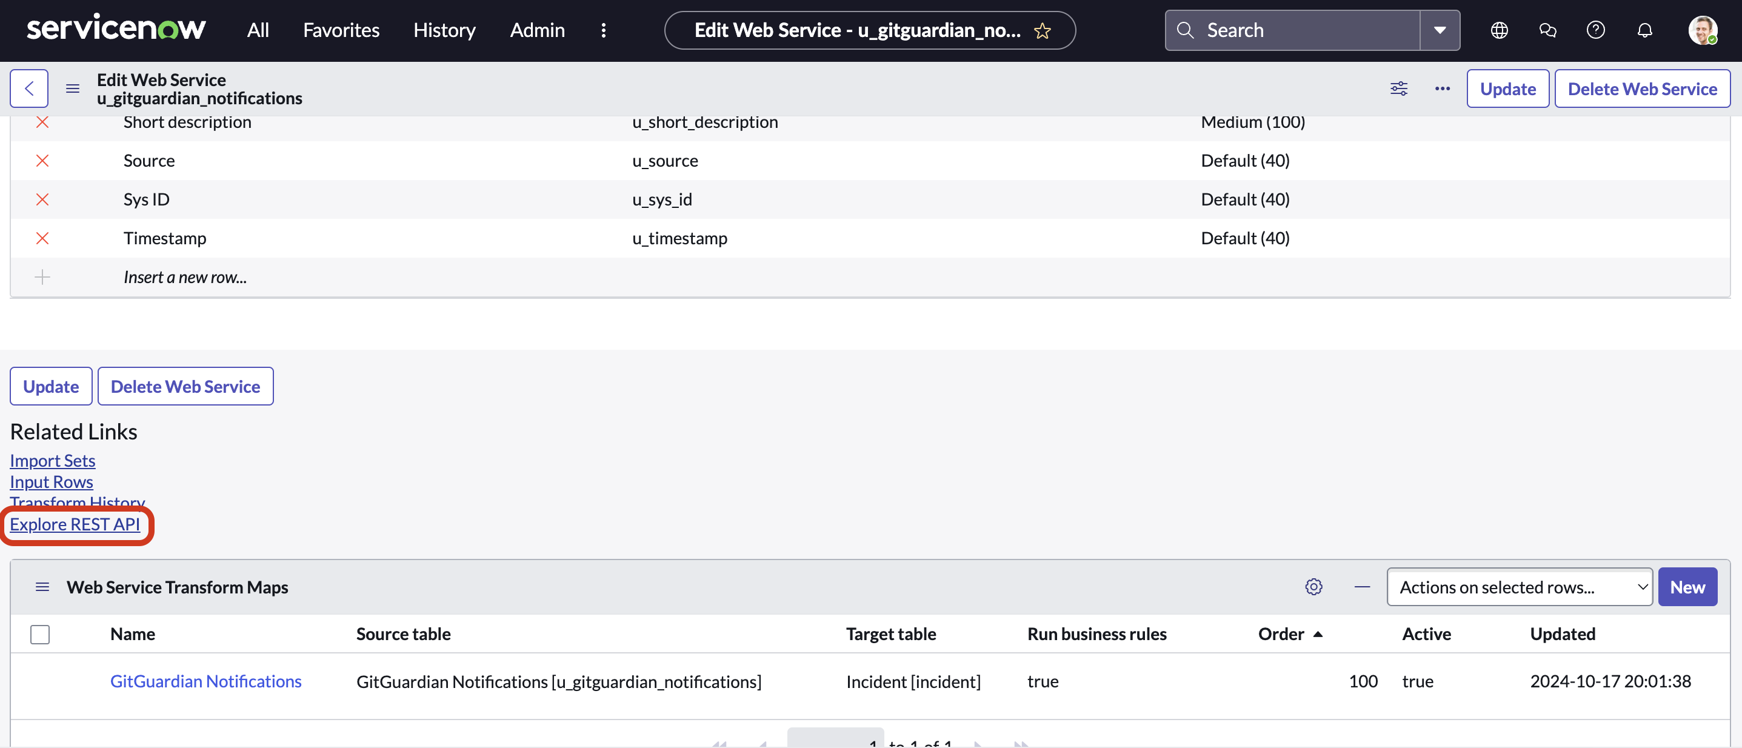Open the user profile avatar
This screenshot has width=1742, height=748.
click(1702, 30)
